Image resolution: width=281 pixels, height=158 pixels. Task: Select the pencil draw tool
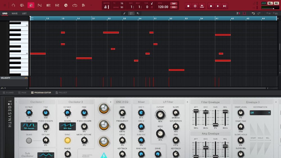[124, 13]
